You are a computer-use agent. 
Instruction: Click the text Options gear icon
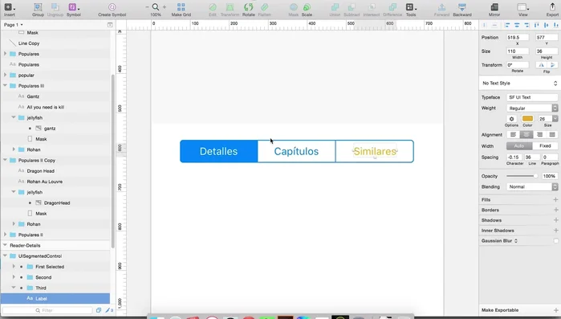point(511,119)
